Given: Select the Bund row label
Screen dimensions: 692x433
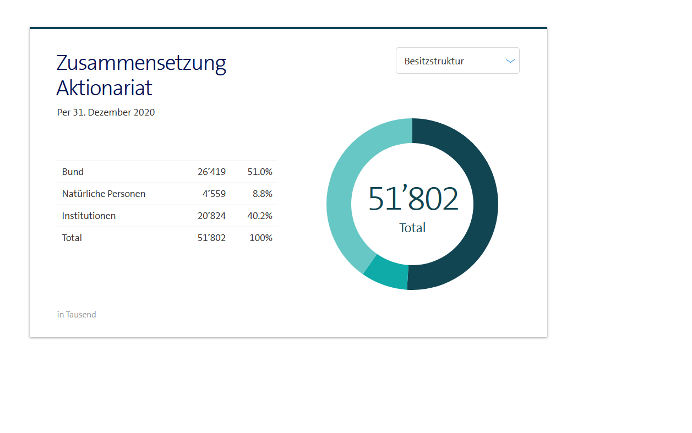Looking at the screenshot, I should coord(73,172).
